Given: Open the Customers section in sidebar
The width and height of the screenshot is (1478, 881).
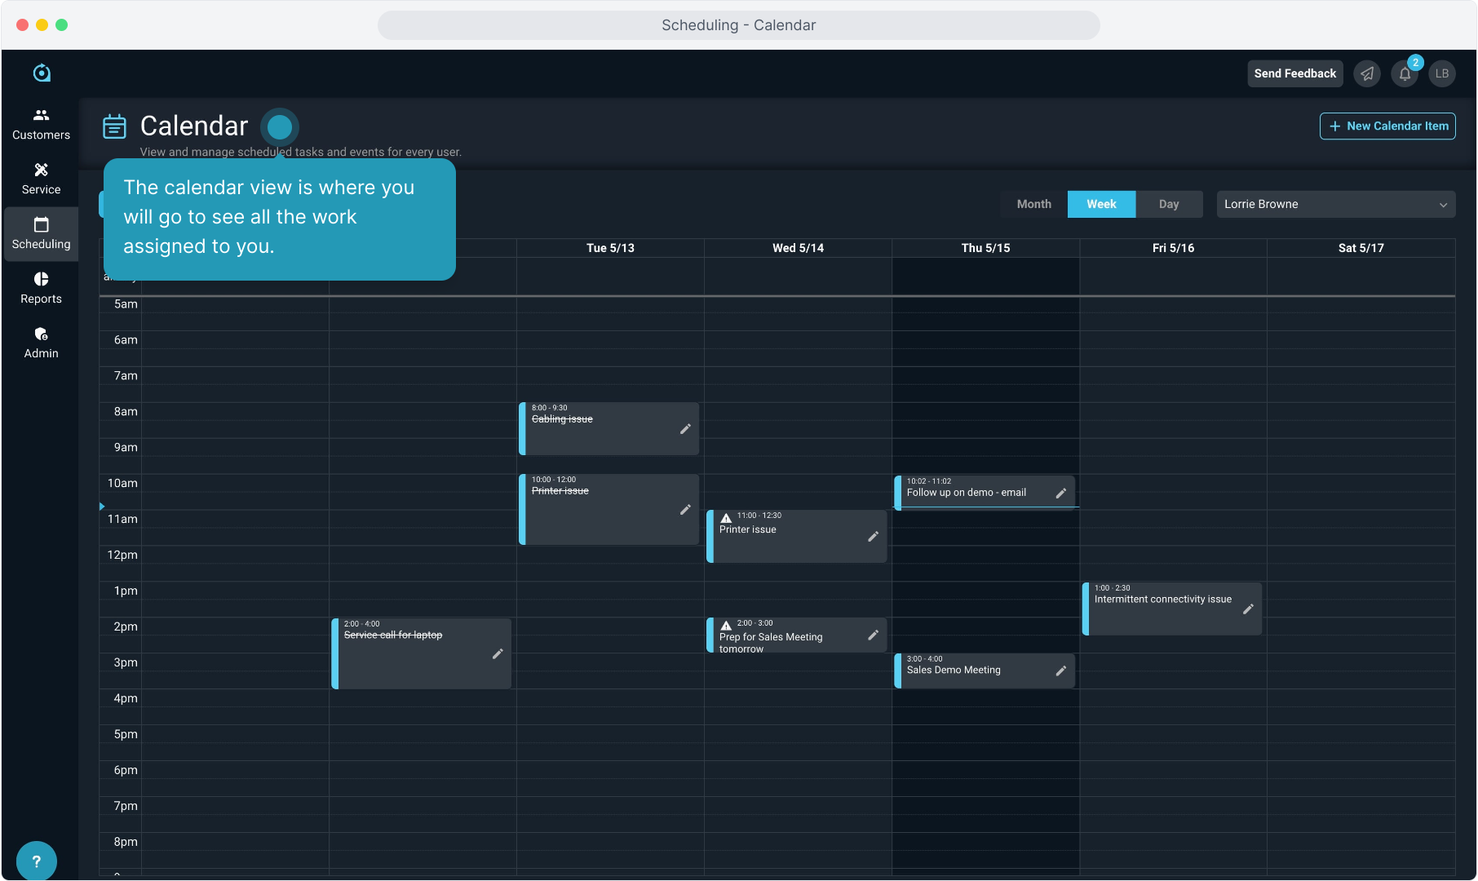Looking at the screenshot, I should click(x=41, y=124).
